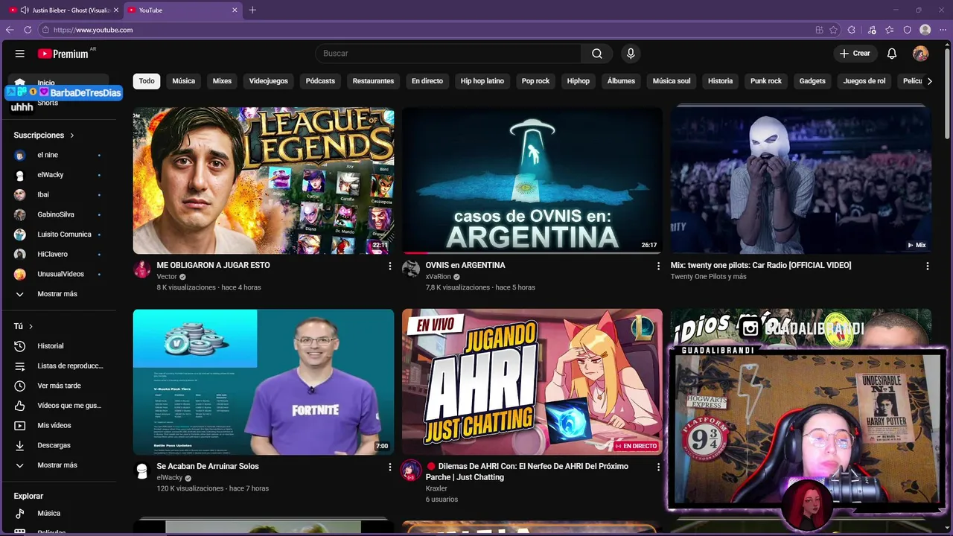
Task: Open League of Legends video thumbnail
Action: 264,181
